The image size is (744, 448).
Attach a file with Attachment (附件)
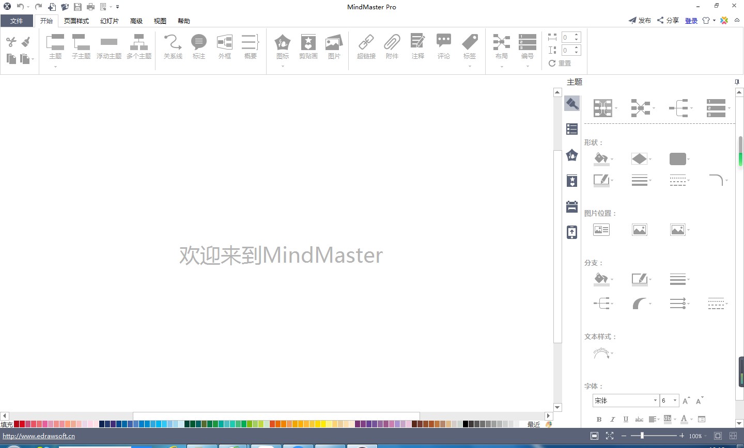tap(392, 47)
